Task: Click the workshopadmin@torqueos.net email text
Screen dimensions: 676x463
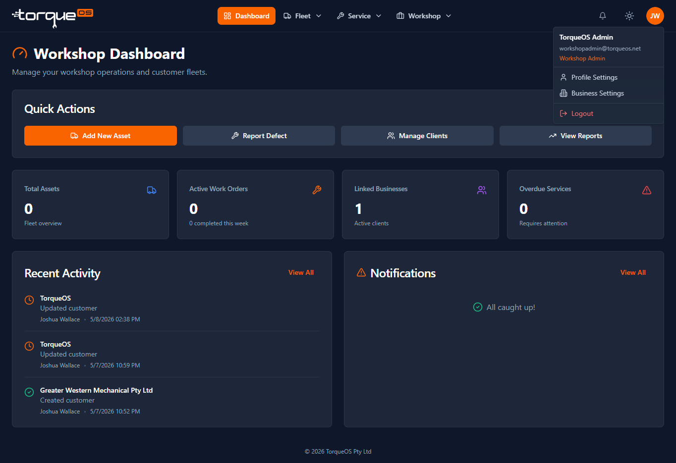Action: click(x=600, y=49)
